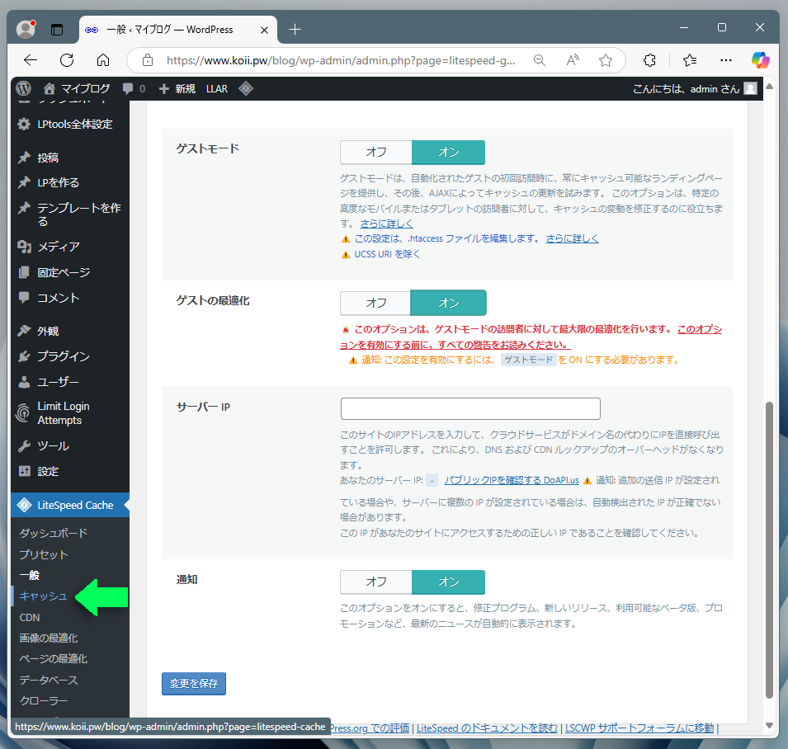Open the browser extensions icon
The width and height of the screenshot is (788, 749).
click(x=649, y=60)
